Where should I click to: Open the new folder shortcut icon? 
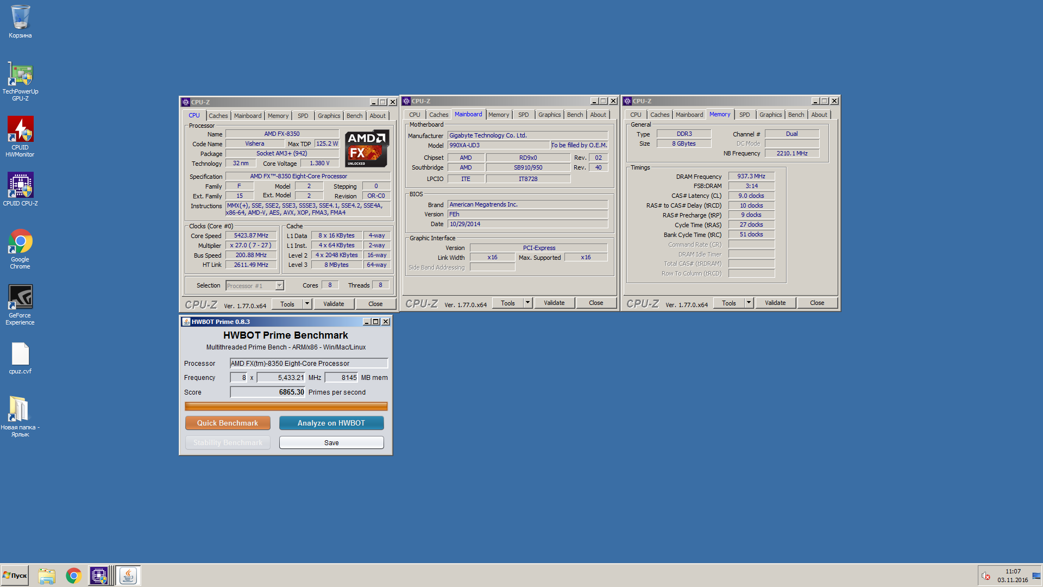click(20, 416)
